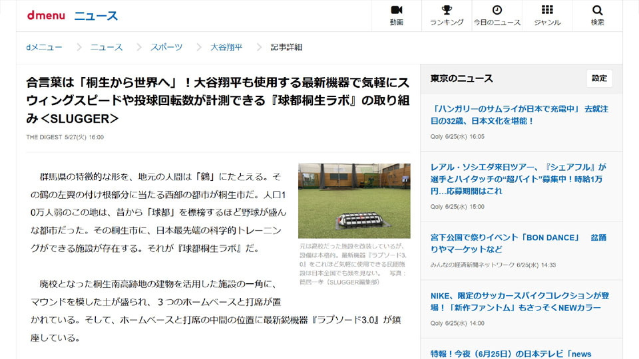
Task: Click the ニュース header logo text
Action: 96,16
